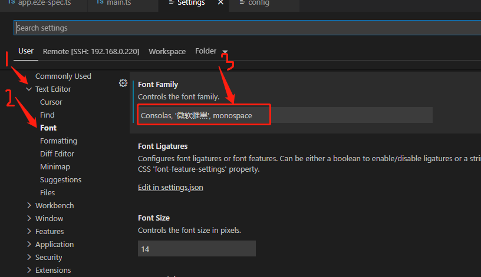The image size is (481, 277).
Task: Click 'Controls the font size in pixels.' text
Action: (x=190, y=230)
